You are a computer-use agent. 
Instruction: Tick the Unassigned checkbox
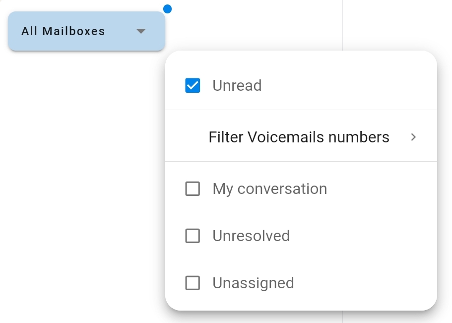(193, 283)
